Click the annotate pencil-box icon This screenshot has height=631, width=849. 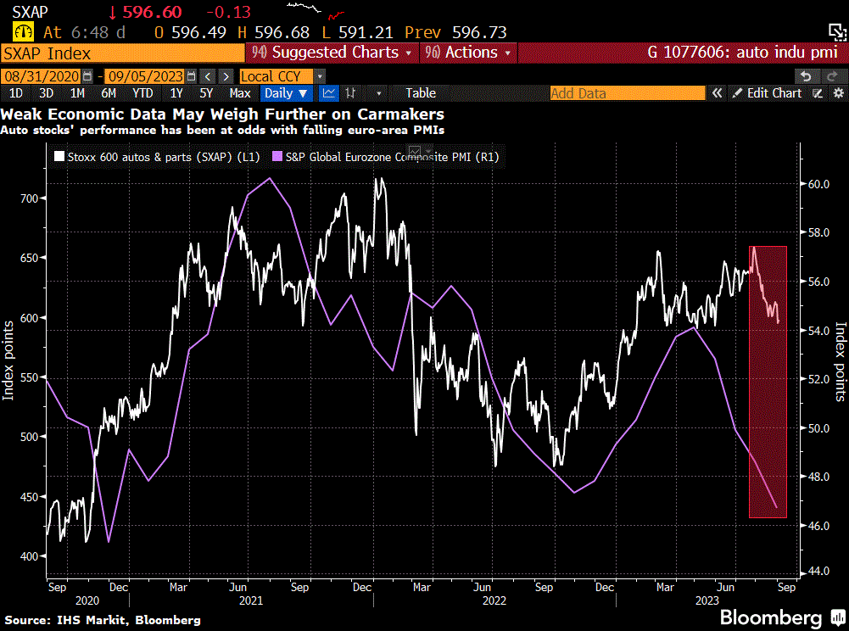click(x=818, y=93)
